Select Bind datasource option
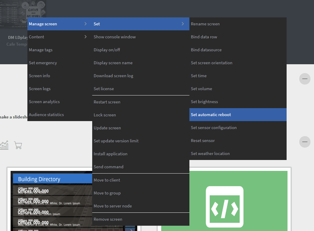Screen dimensions: 314x231 (x=238, y=50)
